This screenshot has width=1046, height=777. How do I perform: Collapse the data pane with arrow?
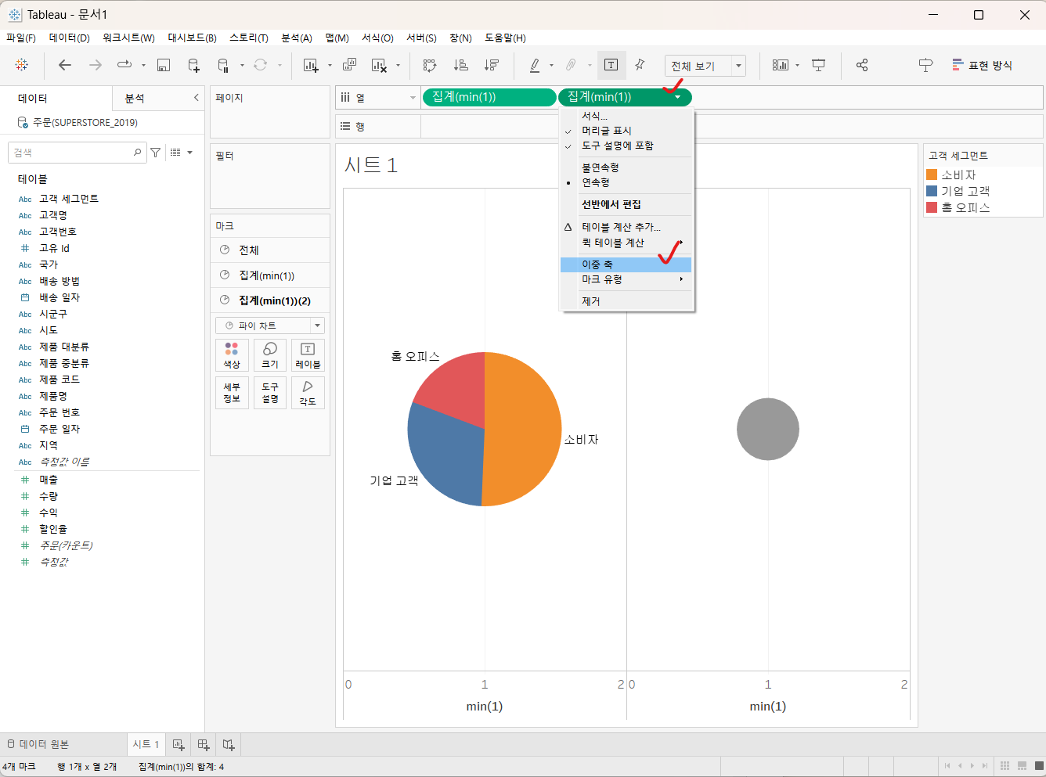click(x=196, y=98)
